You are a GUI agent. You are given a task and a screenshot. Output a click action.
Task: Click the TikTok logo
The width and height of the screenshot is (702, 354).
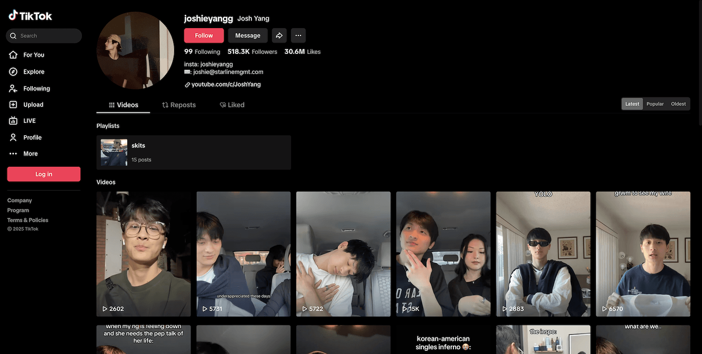pos(30,16)
